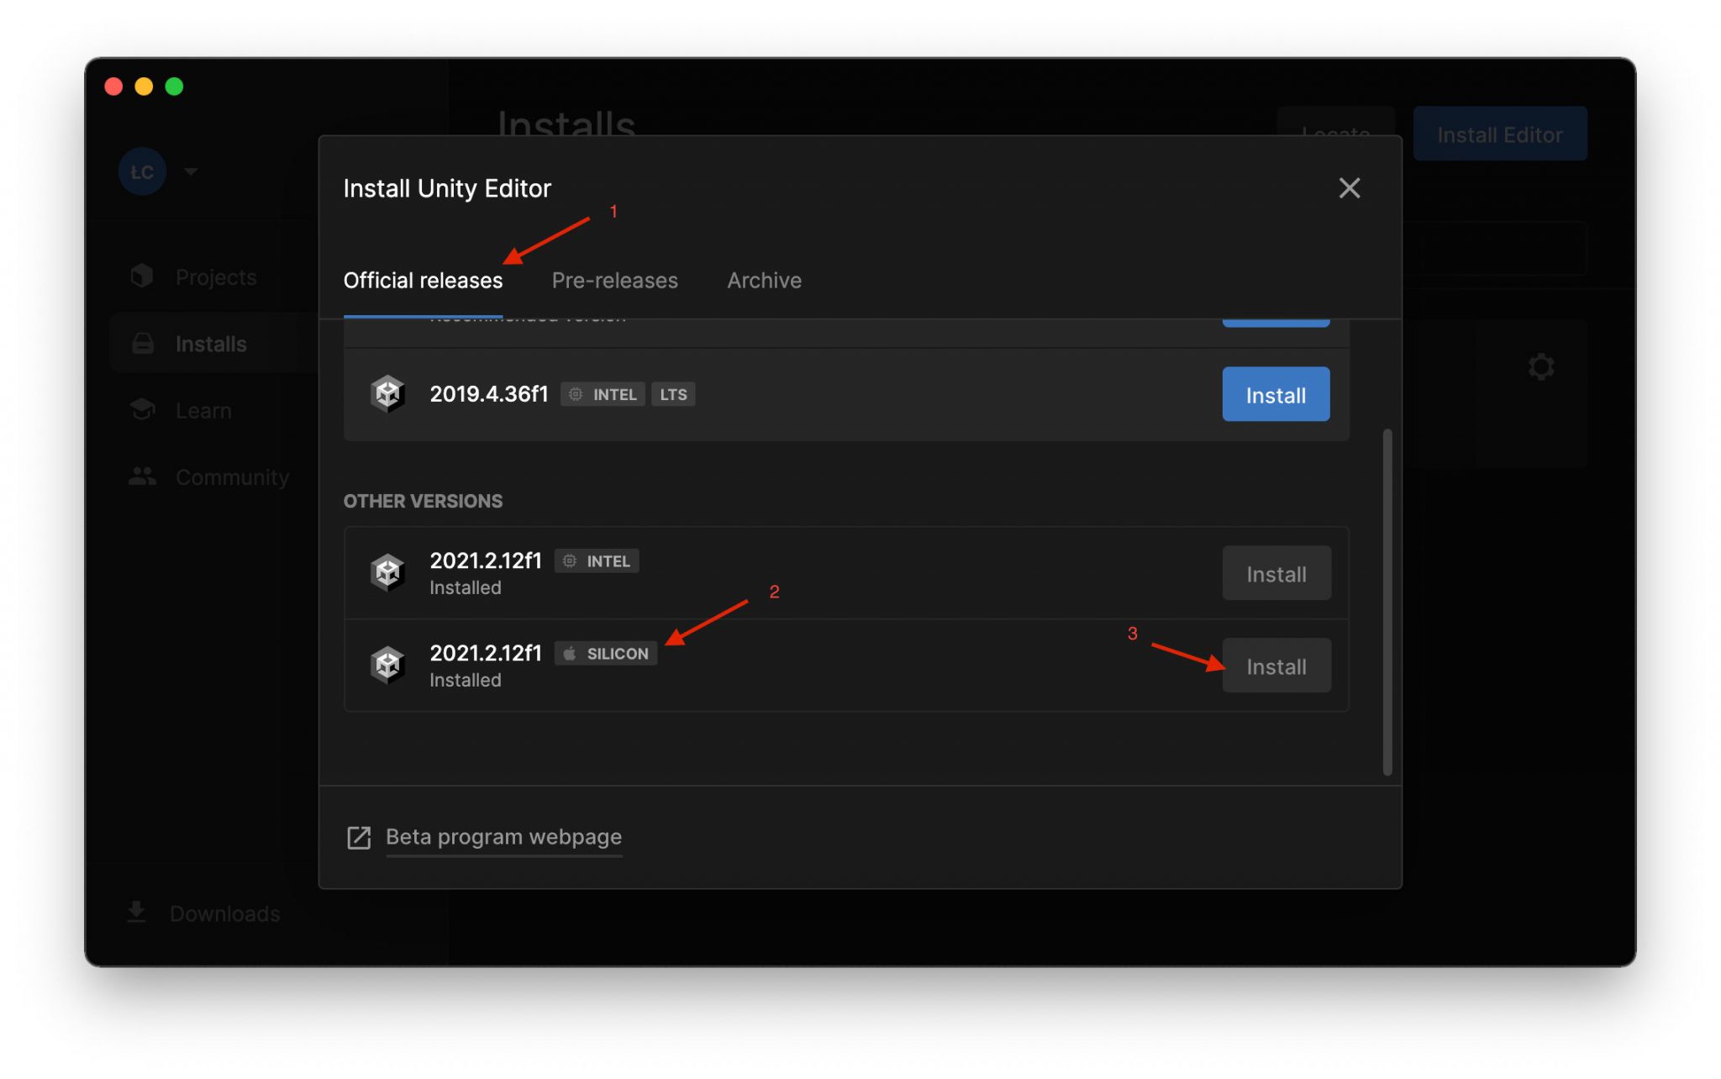Install the 2019.4.36f1 LTS version
This screenshot has height=1079, width=1721.
(1275, 393)
